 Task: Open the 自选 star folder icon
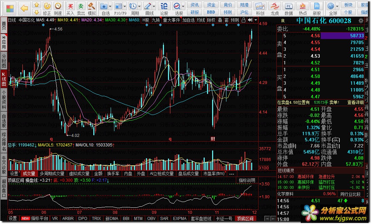coord(104,6)
